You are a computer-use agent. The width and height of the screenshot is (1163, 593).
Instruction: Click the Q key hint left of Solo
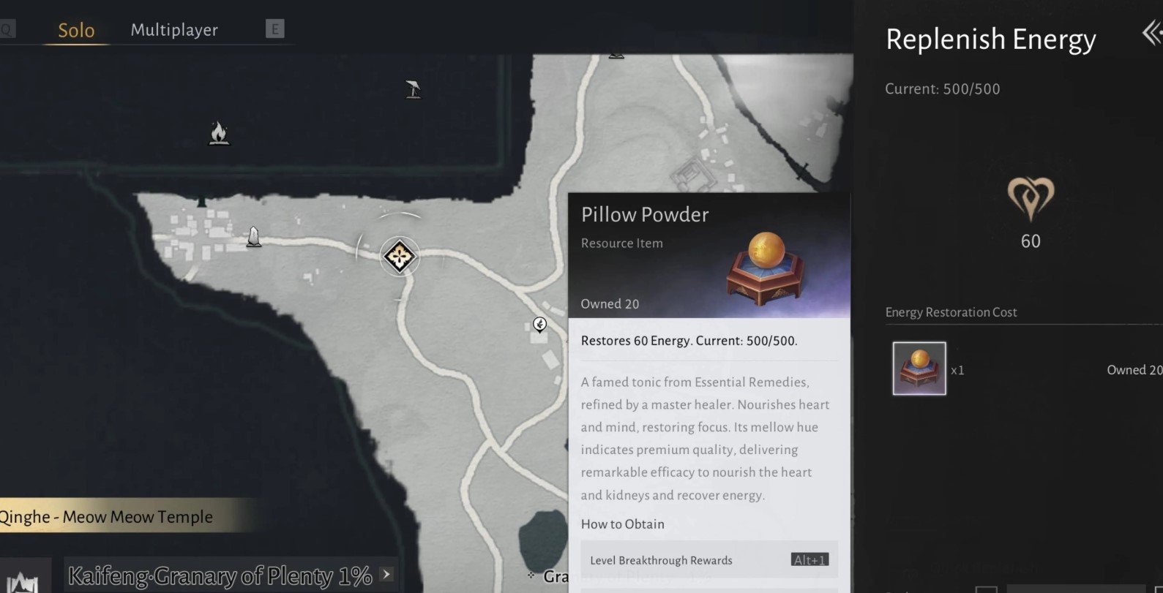pyautogui.click(x=7, y=29)
